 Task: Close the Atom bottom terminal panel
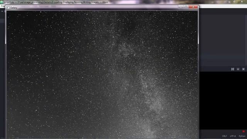[244, 69]
